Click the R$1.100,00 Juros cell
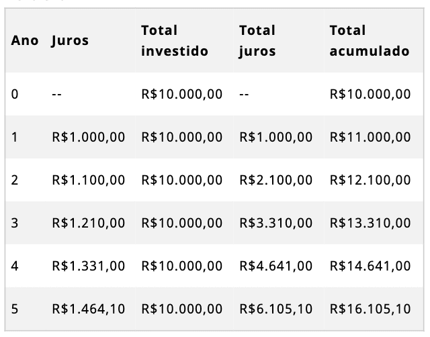This screenshot has height=337, width=430. pos(88,180)
